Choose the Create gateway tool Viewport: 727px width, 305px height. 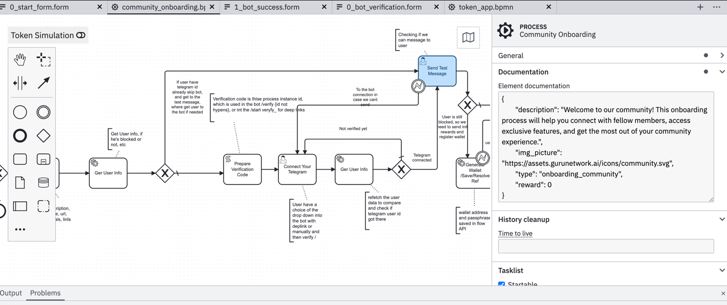[x=44, y=135]
